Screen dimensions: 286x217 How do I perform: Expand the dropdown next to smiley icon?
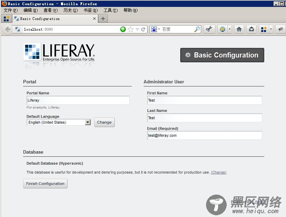pos(229,29)
